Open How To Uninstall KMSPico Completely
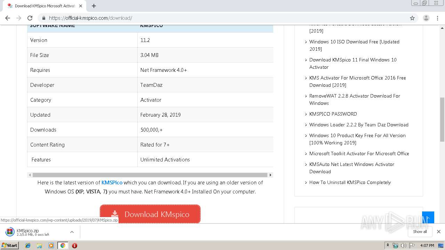 pyautogui.click(x=350, y=182)
